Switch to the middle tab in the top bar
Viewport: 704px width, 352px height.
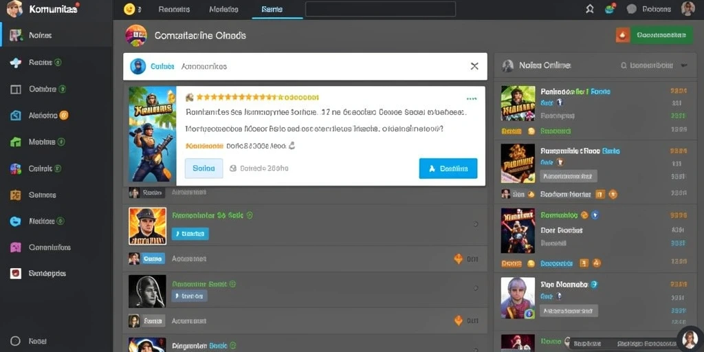(224, 10)
